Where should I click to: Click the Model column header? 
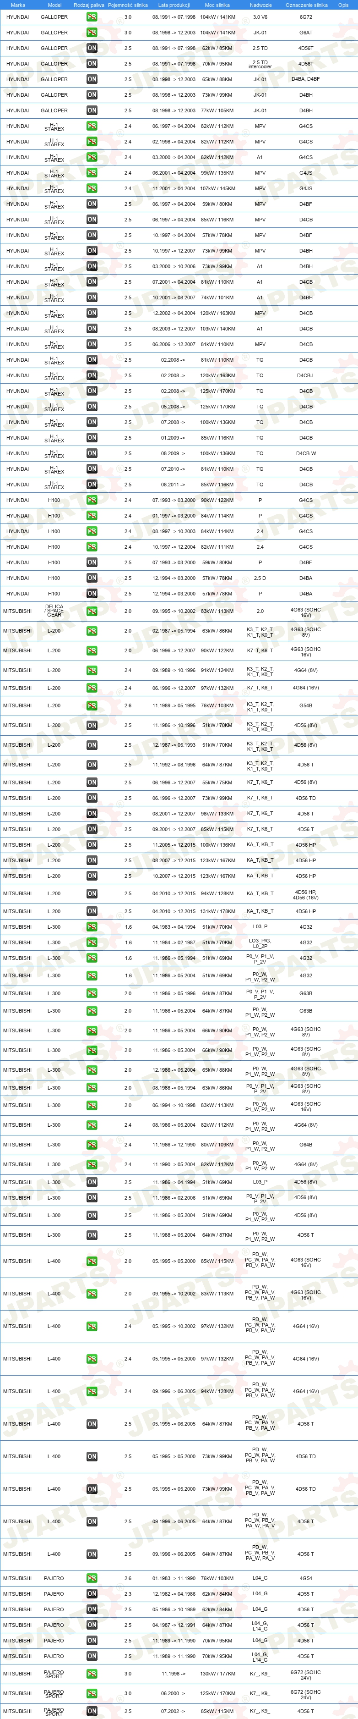[x=54, y=5]
